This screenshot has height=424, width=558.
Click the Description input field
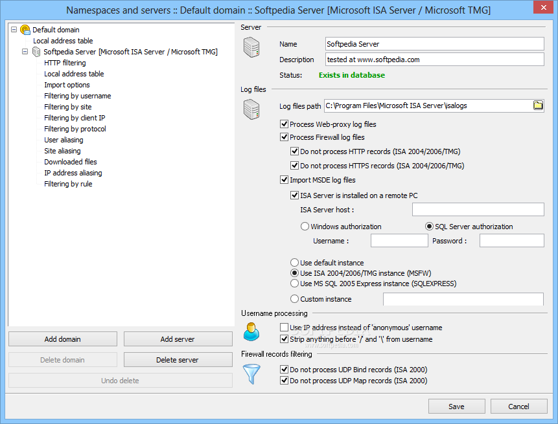[434, 60]
